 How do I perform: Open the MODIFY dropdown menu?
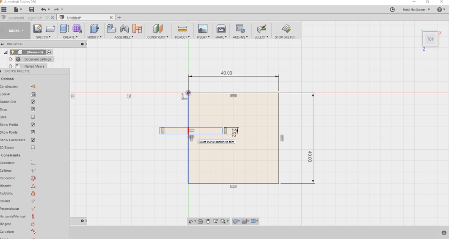94,37
